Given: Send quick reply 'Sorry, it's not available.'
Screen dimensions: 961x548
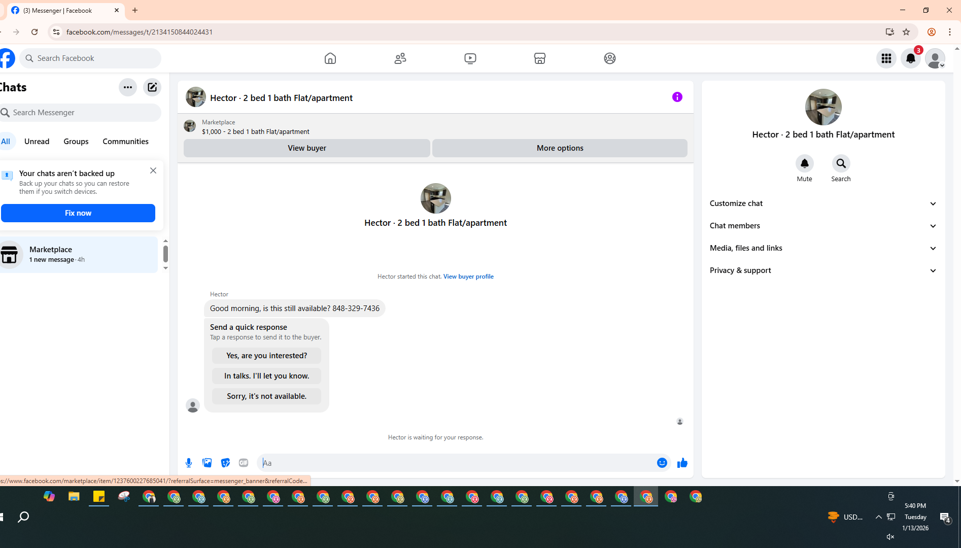Looking at the screenshot, I should [266, 396].
